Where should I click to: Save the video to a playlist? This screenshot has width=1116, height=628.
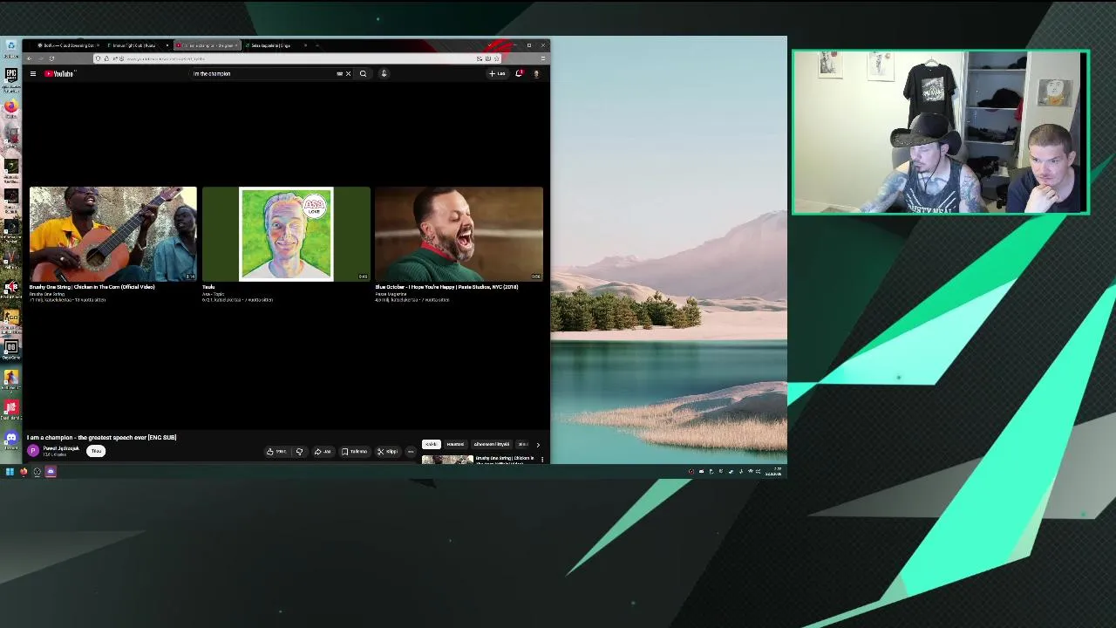pyautogui.click(x=354, y=452)
